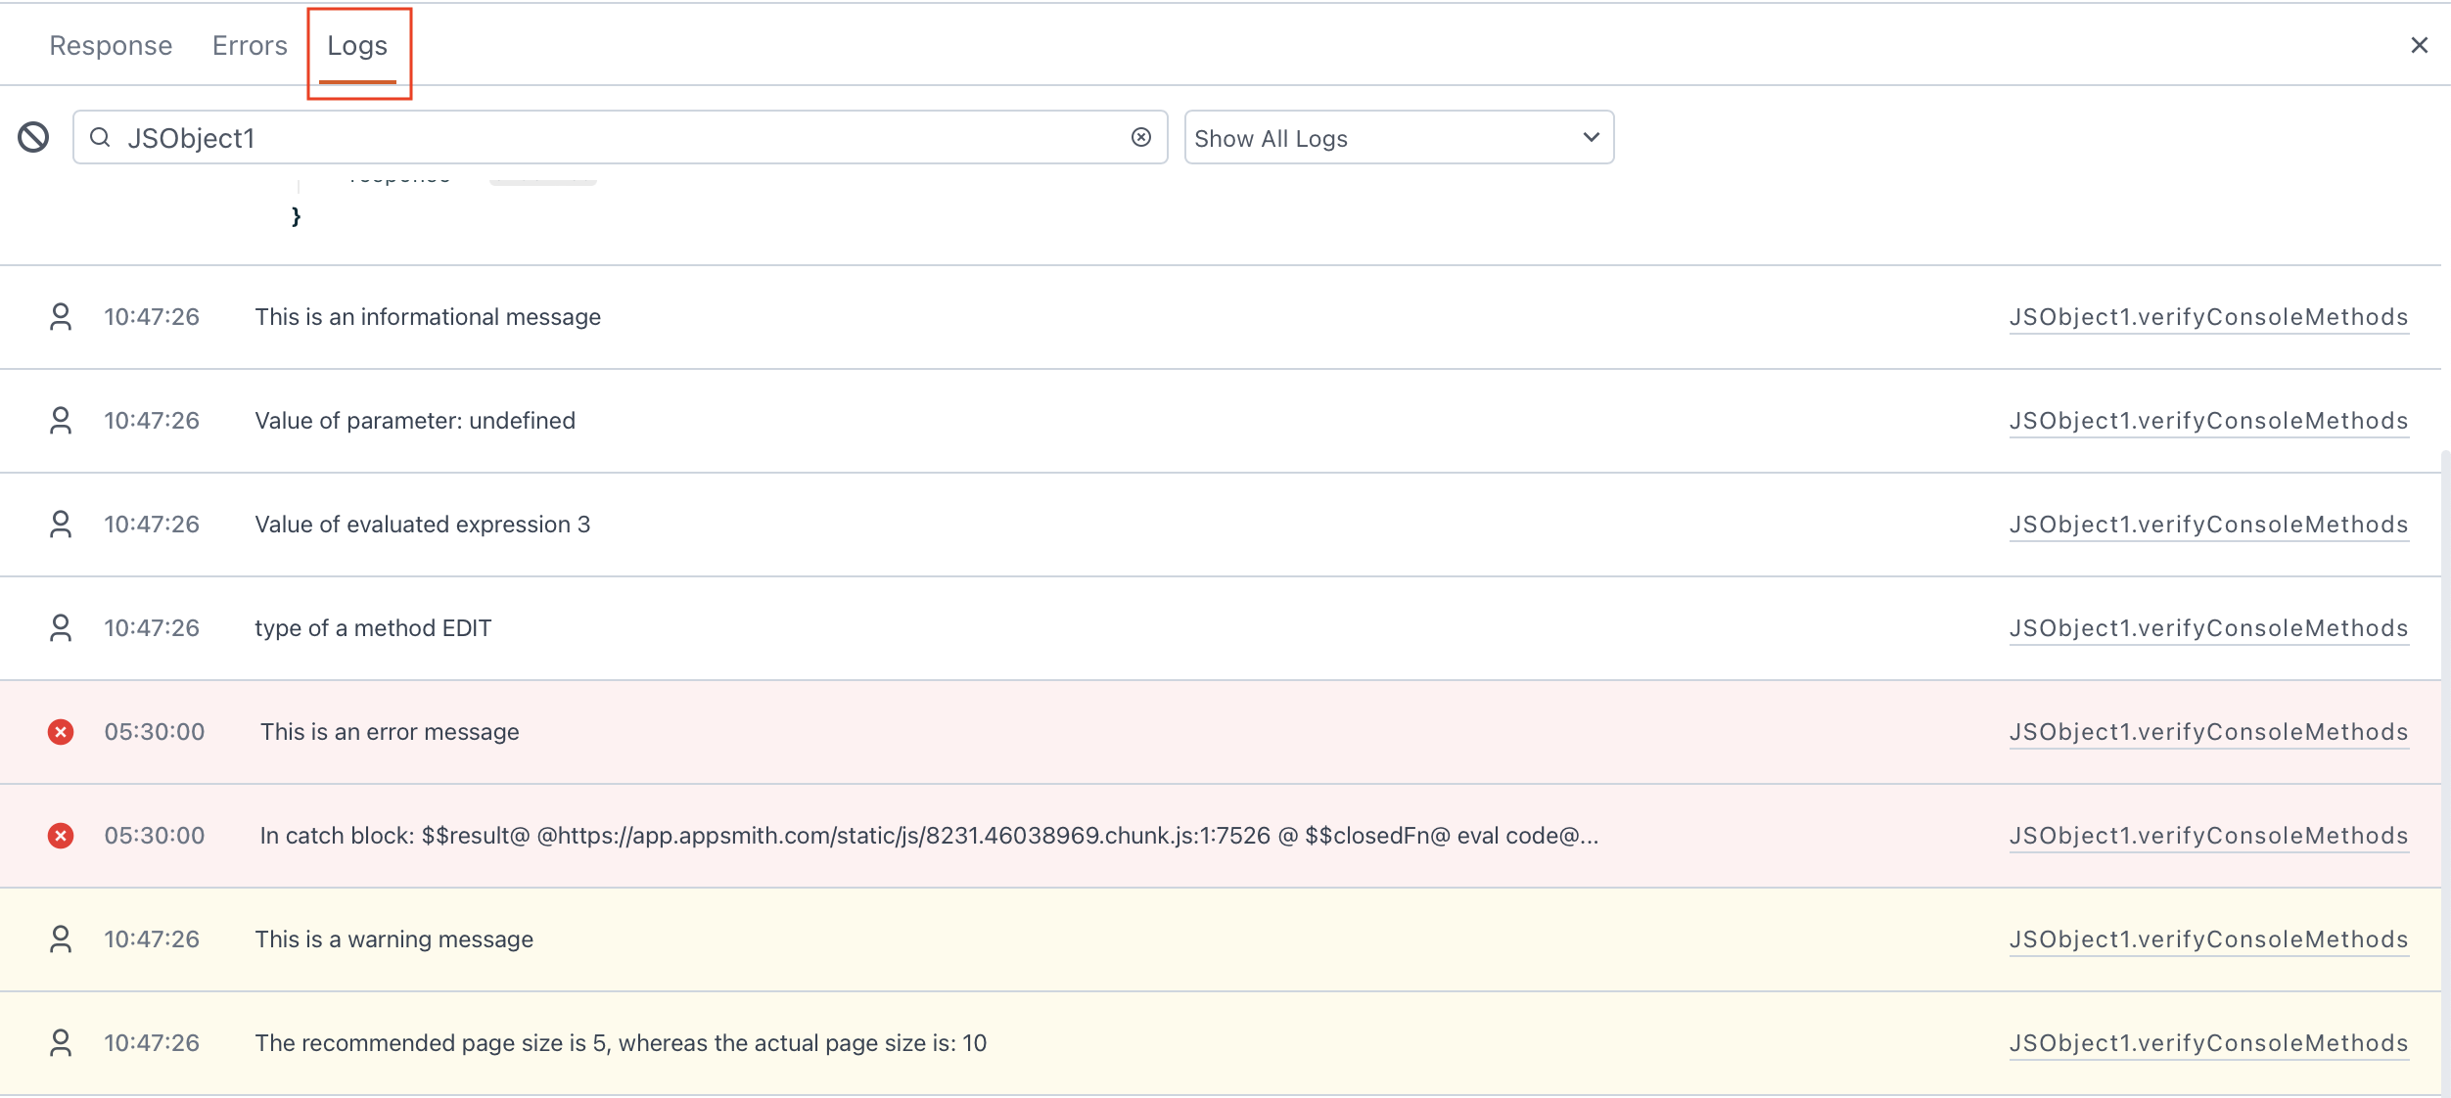Open JSObject1.verifyConsoleMethods from informational log

2207,316
